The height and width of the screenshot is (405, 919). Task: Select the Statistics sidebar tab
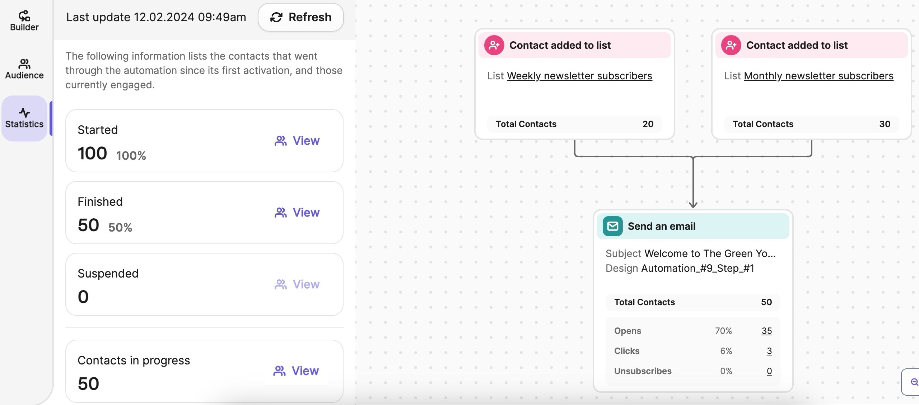tap(24, 118)
